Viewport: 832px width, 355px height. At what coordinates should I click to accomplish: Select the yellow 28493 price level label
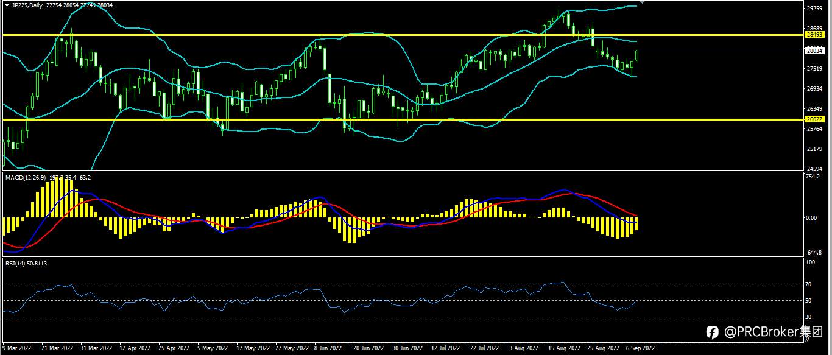[x=814, y=35]
